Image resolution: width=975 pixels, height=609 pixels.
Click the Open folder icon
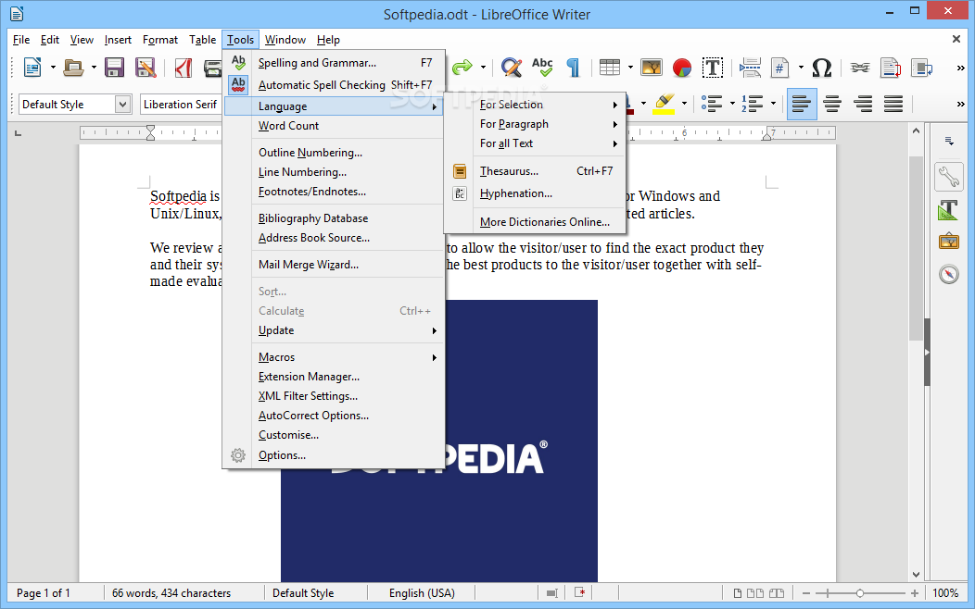pos(73,67)
